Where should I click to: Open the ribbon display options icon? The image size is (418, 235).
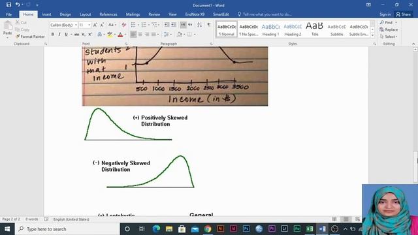pyautogui.click(x=368, y=5)
